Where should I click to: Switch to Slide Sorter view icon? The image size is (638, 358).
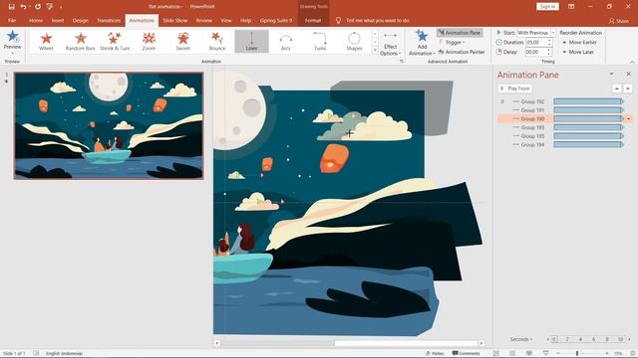(x=512, y=353)
